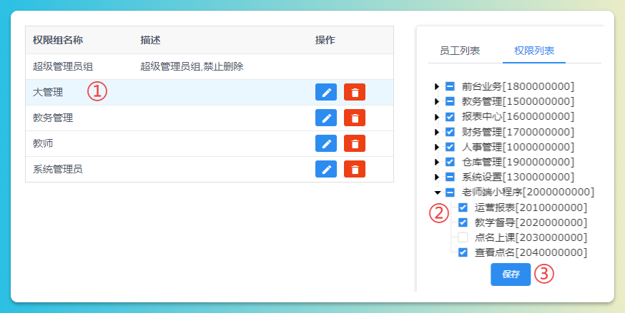625x313 pixels.
Task: Toggle the 前台业务 checkbox
Action: click(x=450, y=86)
